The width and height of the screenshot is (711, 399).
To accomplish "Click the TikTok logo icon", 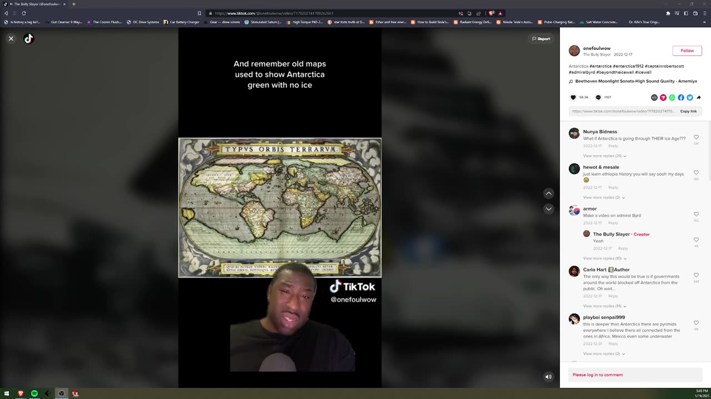I will tap(29, 39).
